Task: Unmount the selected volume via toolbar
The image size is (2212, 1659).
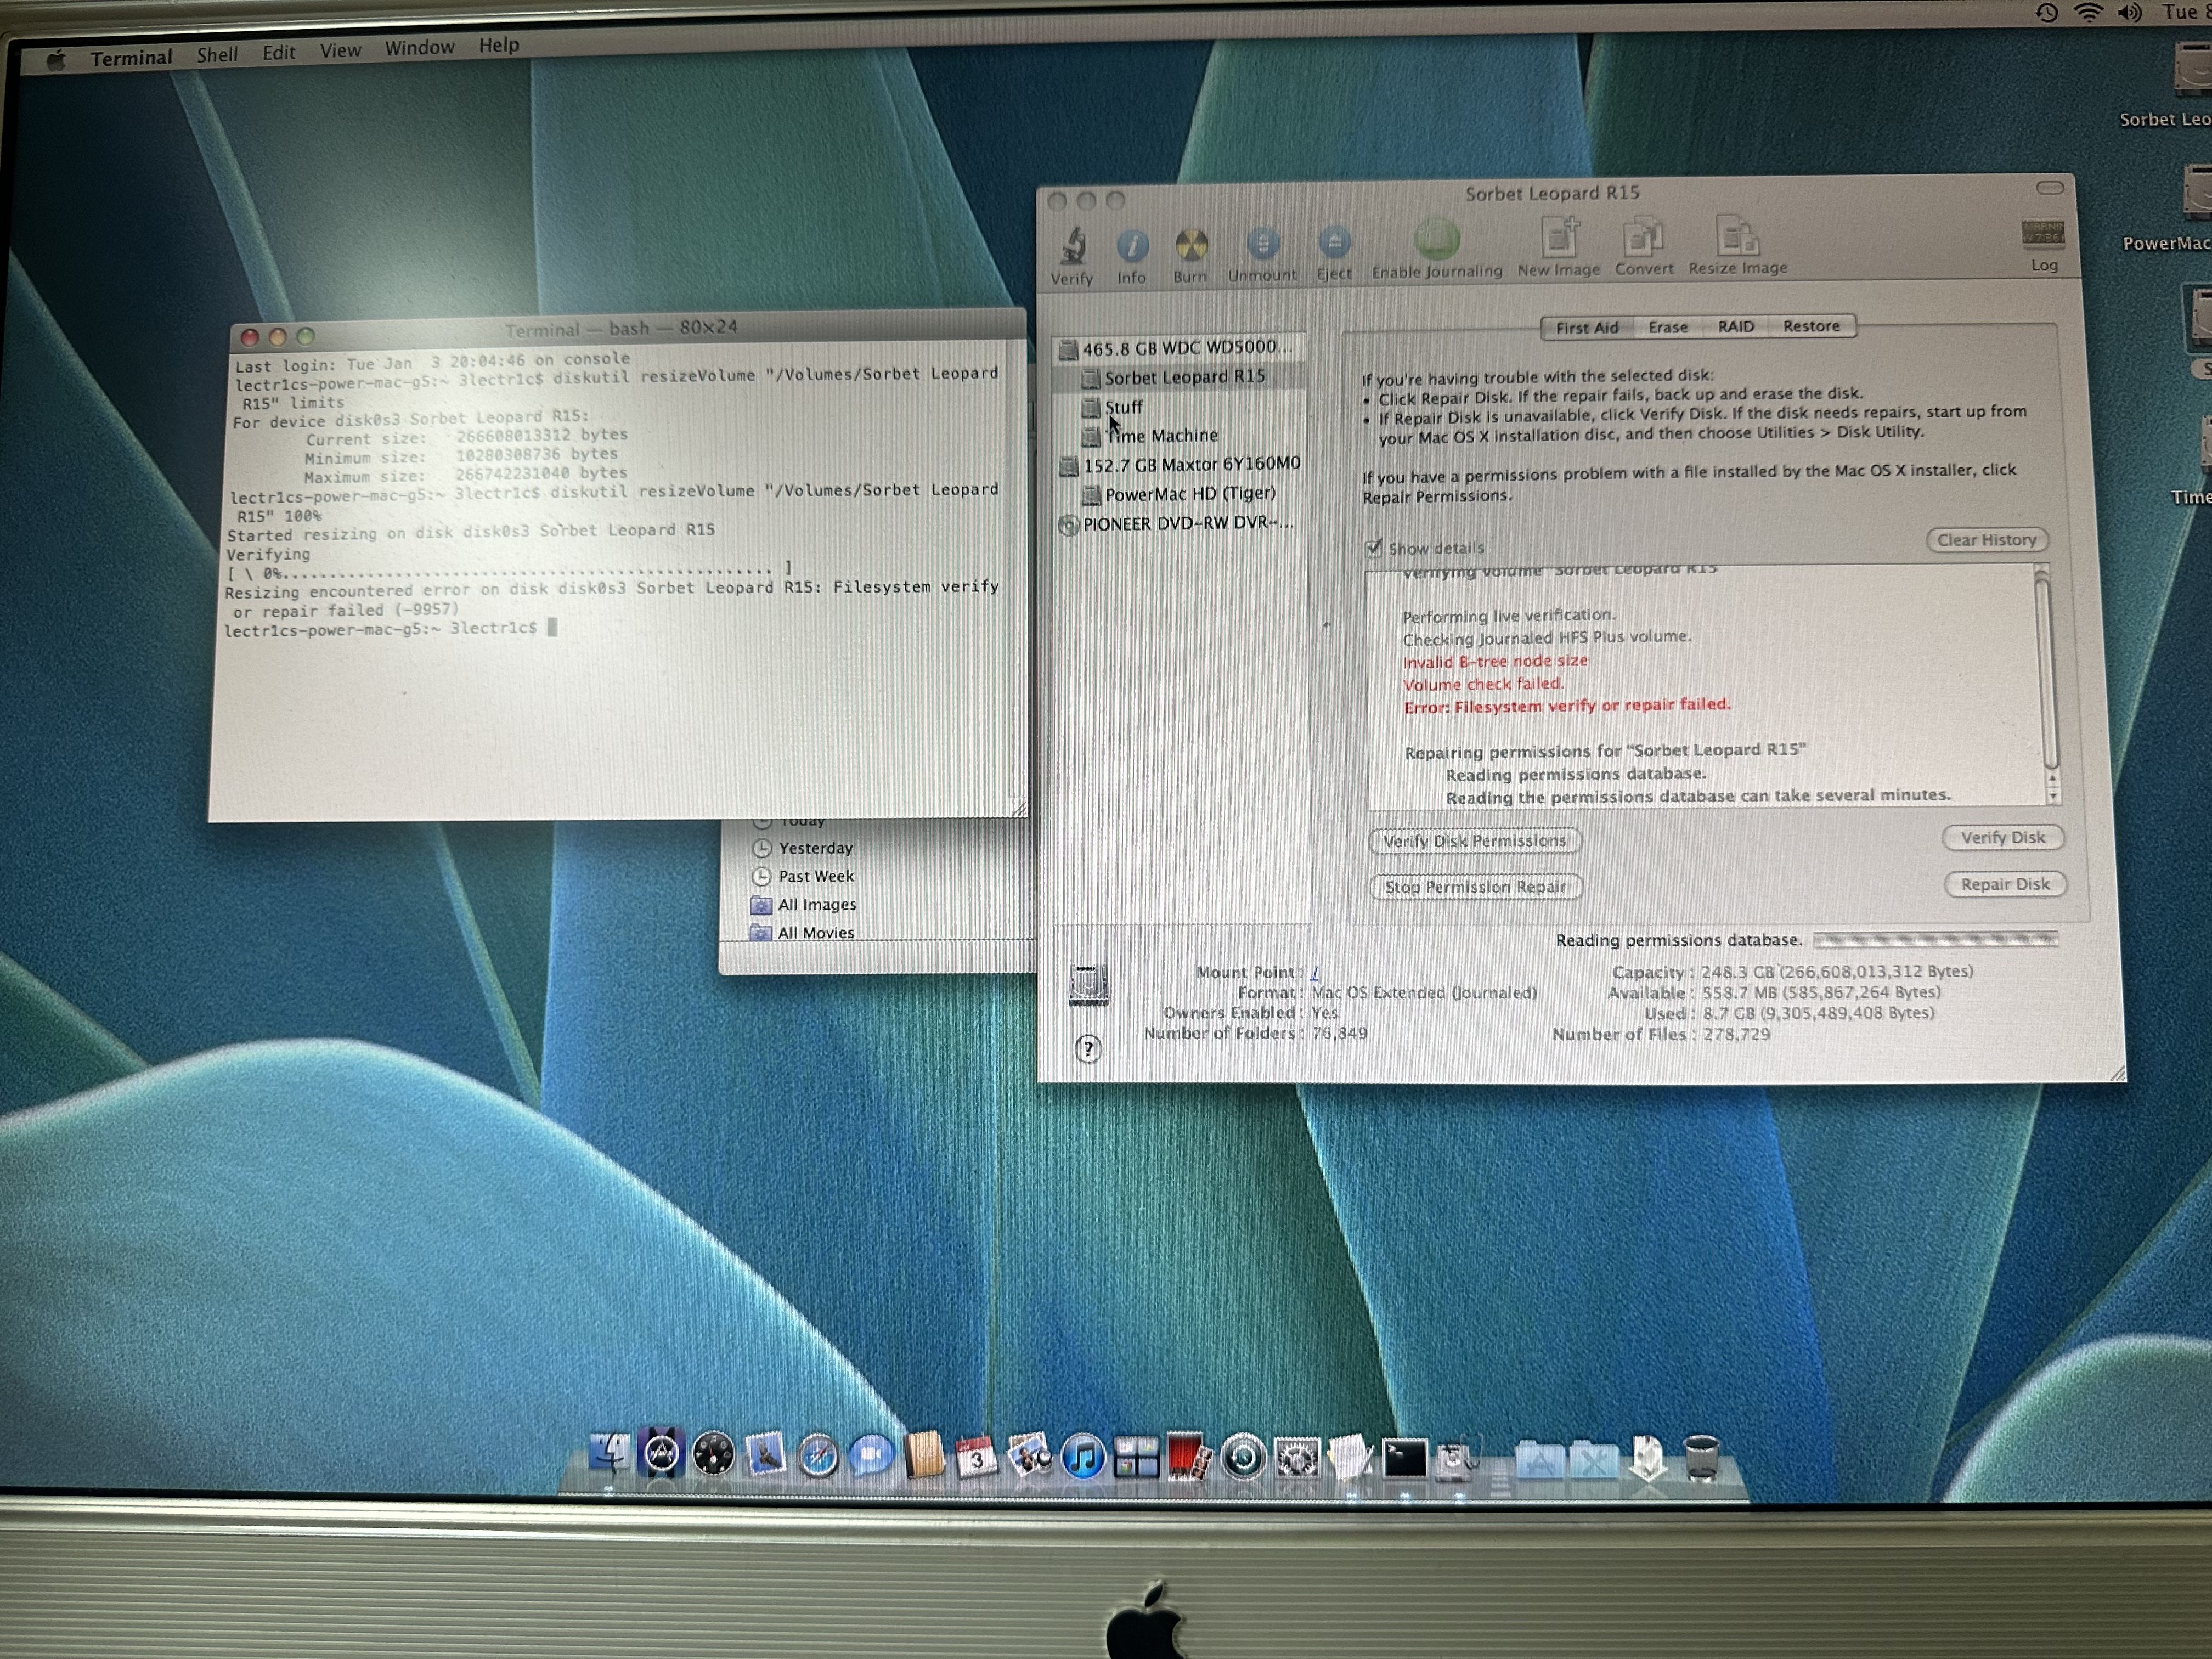Action: [1262, 244]
